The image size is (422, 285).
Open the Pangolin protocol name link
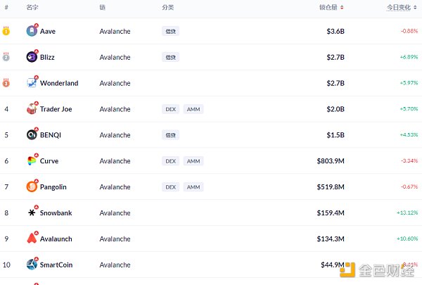53,187
